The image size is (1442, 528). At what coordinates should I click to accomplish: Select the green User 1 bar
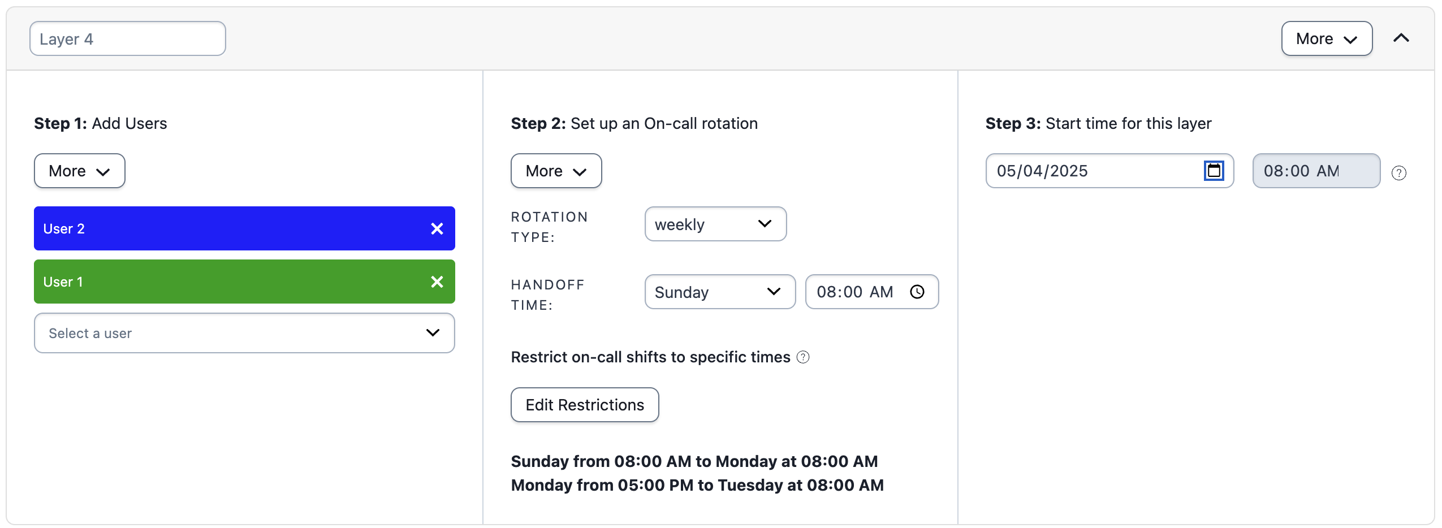(226, 282)
